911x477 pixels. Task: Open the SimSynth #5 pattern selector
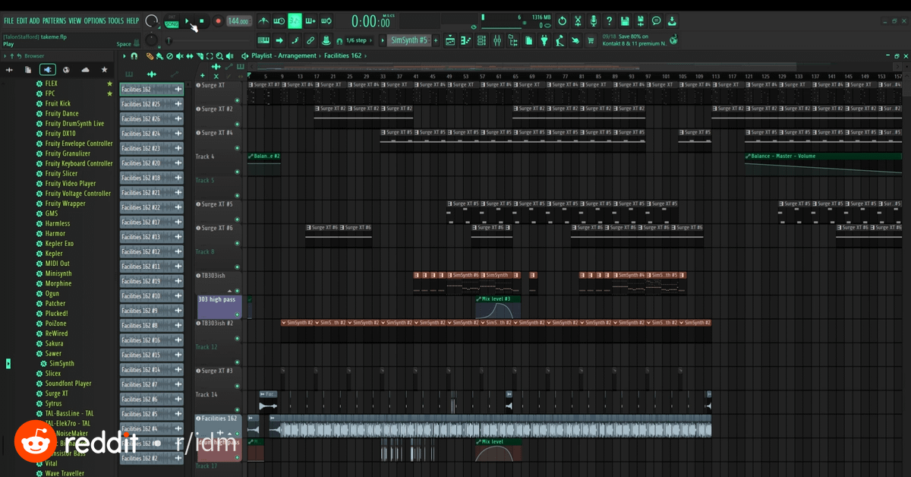click(x=409, y=40)
